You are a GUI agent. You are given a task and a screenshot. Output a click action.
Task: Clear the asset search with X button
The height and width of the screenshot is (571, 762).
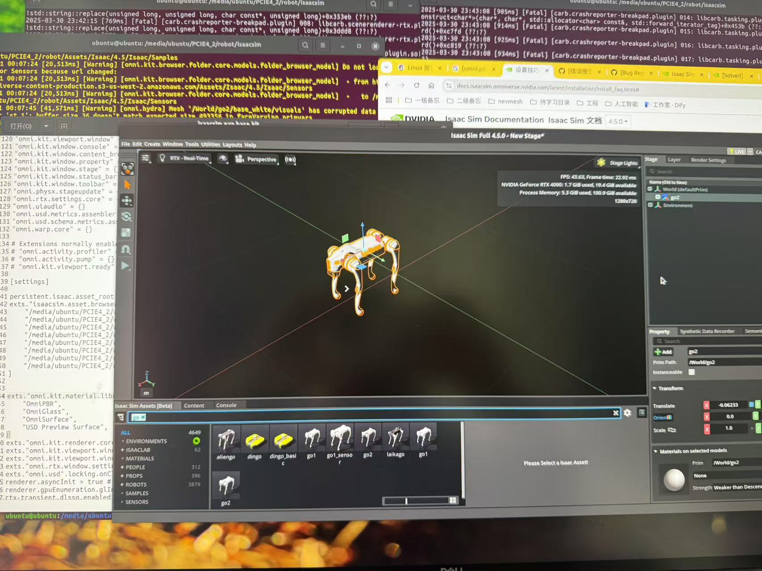(616, 413)
